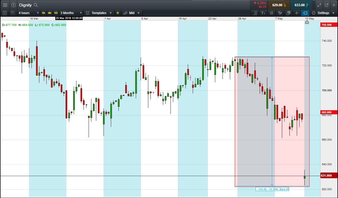Toggle the yellow D default button

(x=118, y=13)
